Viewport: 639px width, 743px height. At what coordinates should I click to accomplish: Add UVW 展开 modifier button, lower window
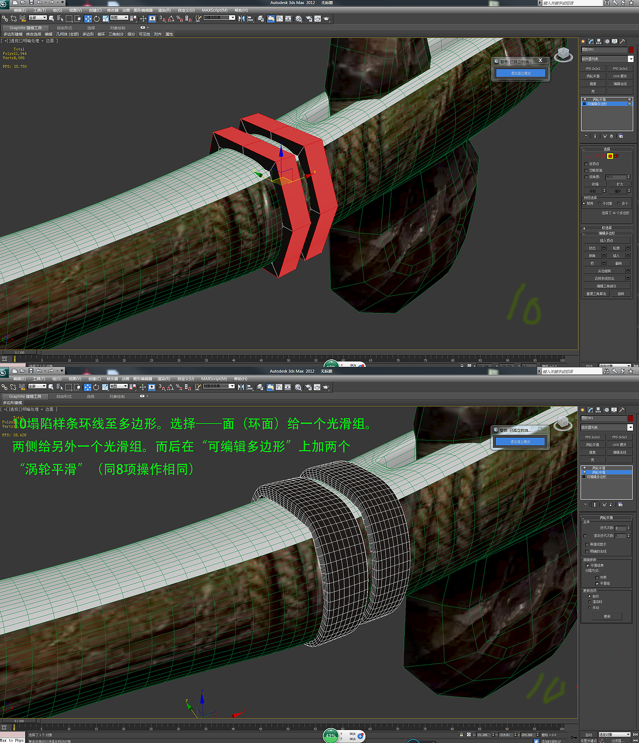pos(620,445)
